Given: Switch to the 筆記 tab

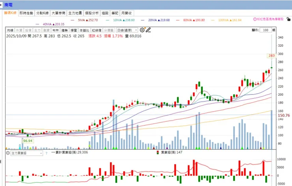Looking at the screenshot, I should pyautogui.click(x=115, y=13).
